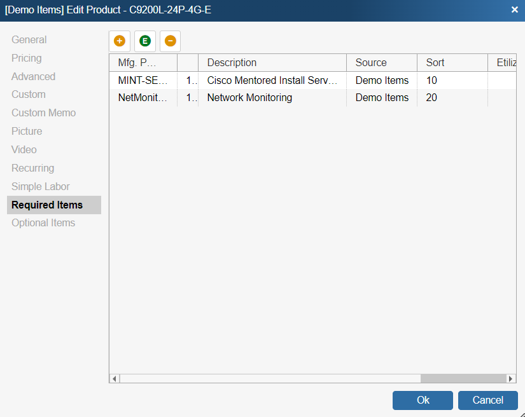Image resolution: width=525 pixels, height=417 pixels.
Task: Switch to the Pricing tab
Action: coord(27,58)
